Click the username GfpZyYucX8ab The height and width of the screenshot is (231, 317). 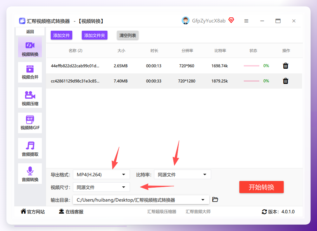pyautogui.click(x=209, y=21)
